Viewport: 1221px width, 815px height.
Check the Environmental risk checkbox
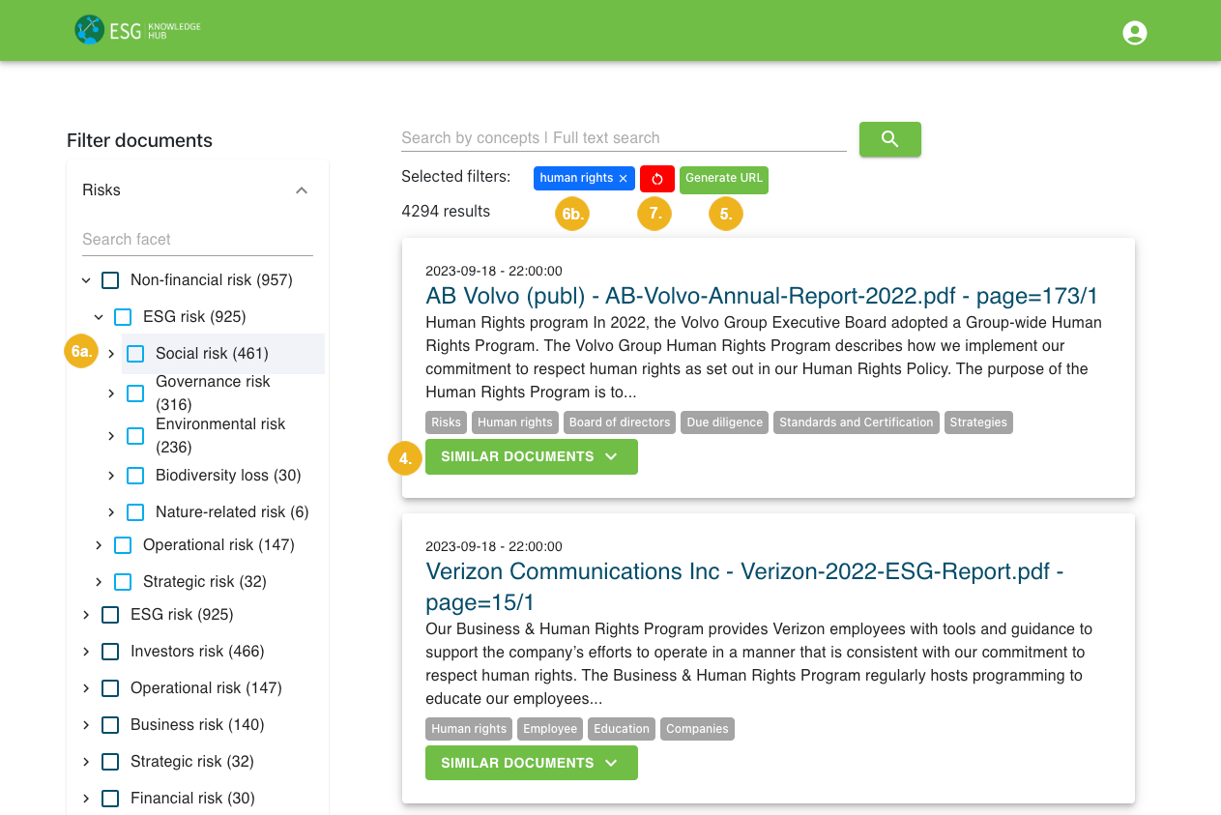pyautogui.click(x=134, y=435)
